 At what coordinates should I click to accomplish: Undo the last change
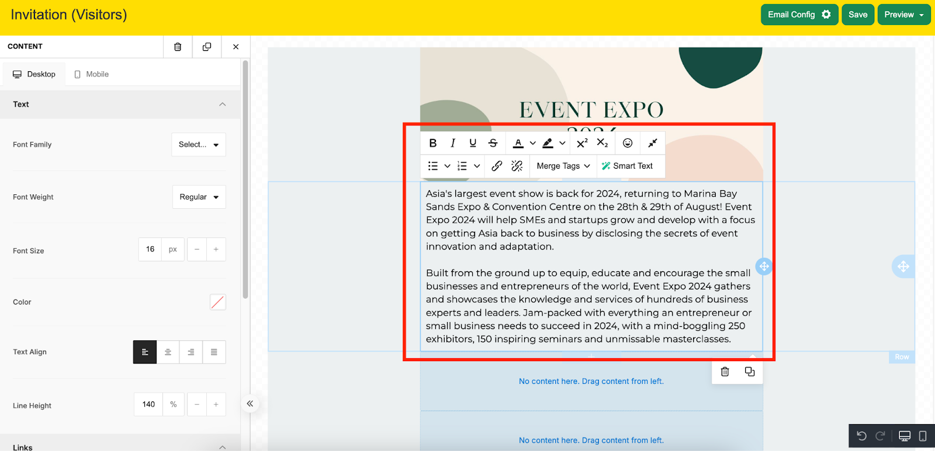pos(861,436)
